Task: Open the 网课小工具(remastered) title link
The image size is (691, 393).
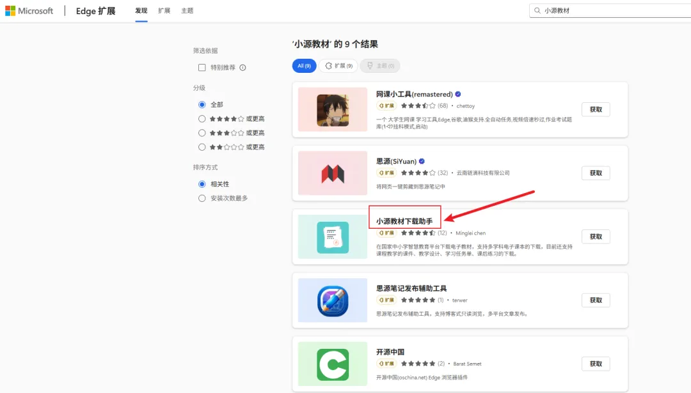Action: coord(414,94)
